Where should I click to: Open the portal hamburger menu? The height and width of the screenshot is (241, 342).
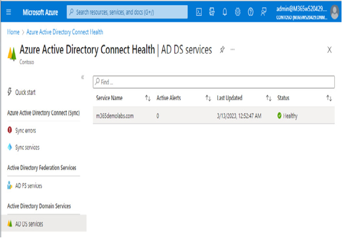click(8, 12)
